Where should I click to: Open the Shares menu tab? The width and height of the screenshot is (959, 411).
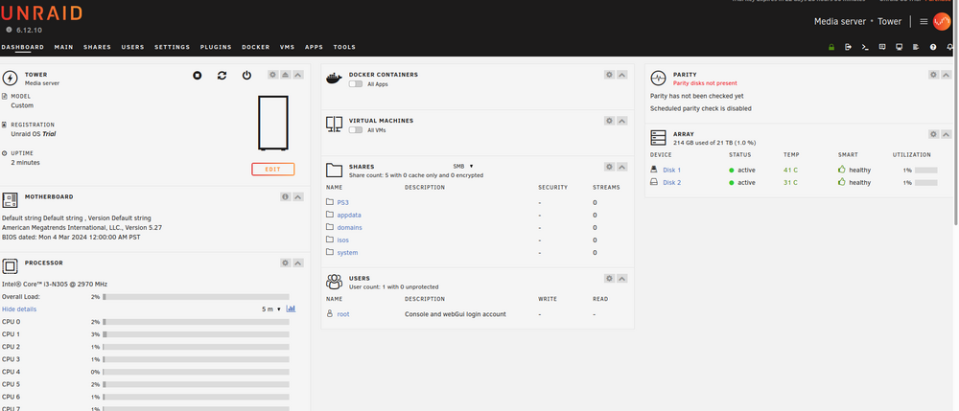tap(97, 47)
